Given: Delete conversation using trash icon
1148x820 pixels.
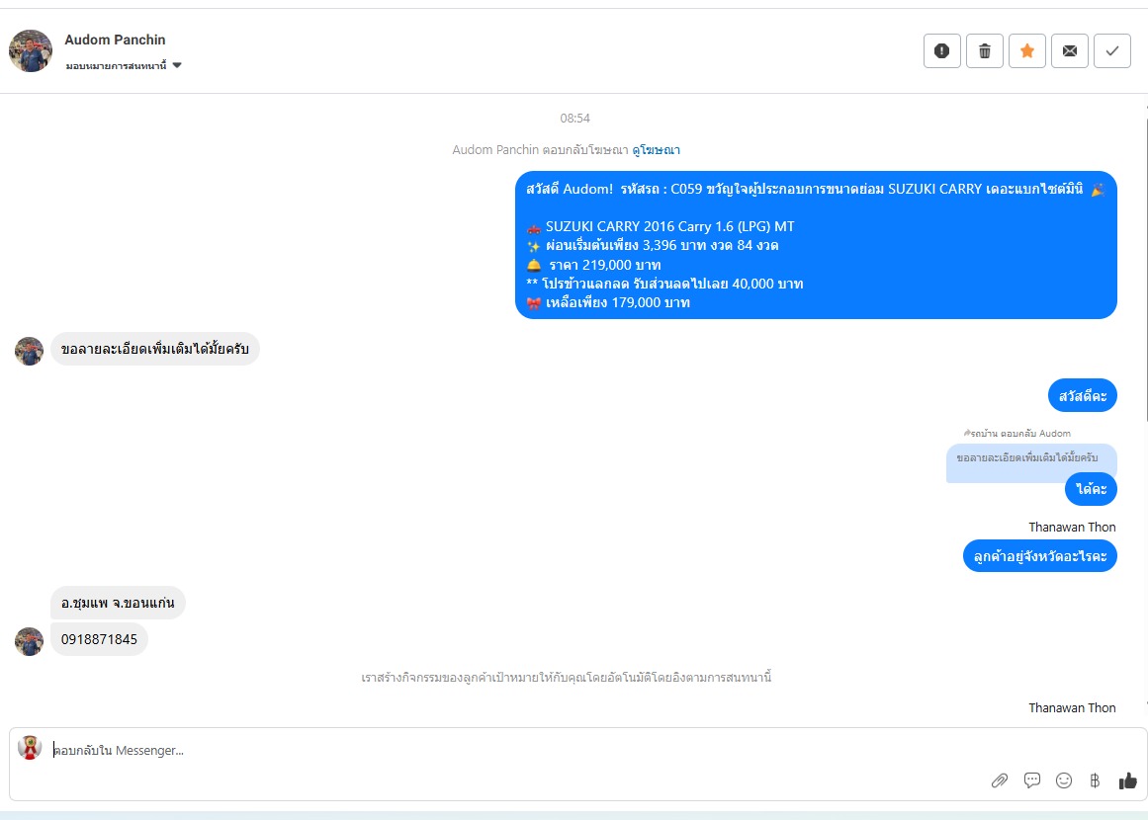Looking at the screenshot, I should tap(984, 51).
